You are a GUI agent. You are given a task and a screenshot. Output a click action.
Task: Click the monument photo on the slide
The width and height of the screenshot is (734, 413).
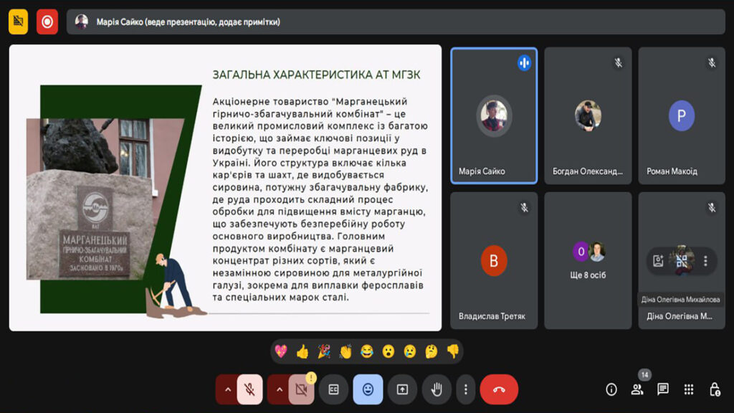[x=105, y=199]
